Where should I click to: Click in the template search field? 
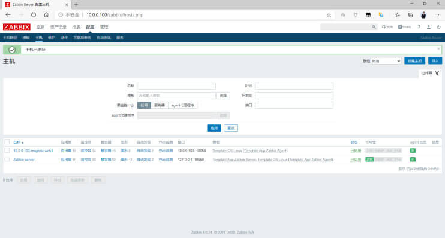pyautogui.click(x=176, y=96)
